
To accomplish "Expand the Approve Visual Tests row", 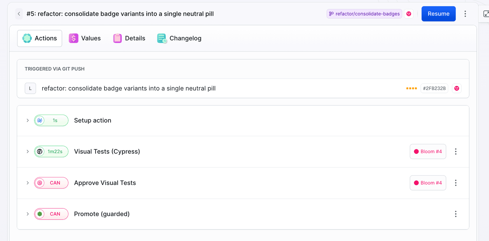I will [x=28, y=183].
